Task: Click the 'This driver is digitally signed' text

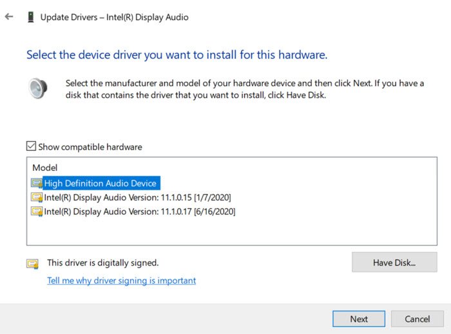Action: coord(102,263)
